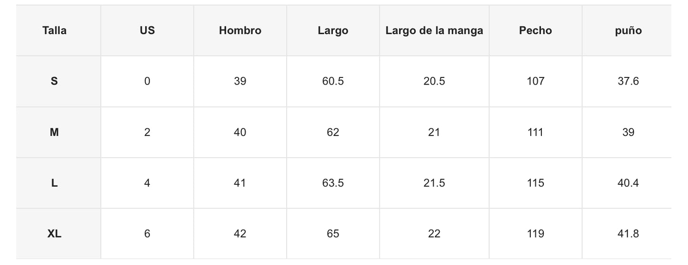
Task: Select the sleeve length value 21.5
Action: [434, 183]
